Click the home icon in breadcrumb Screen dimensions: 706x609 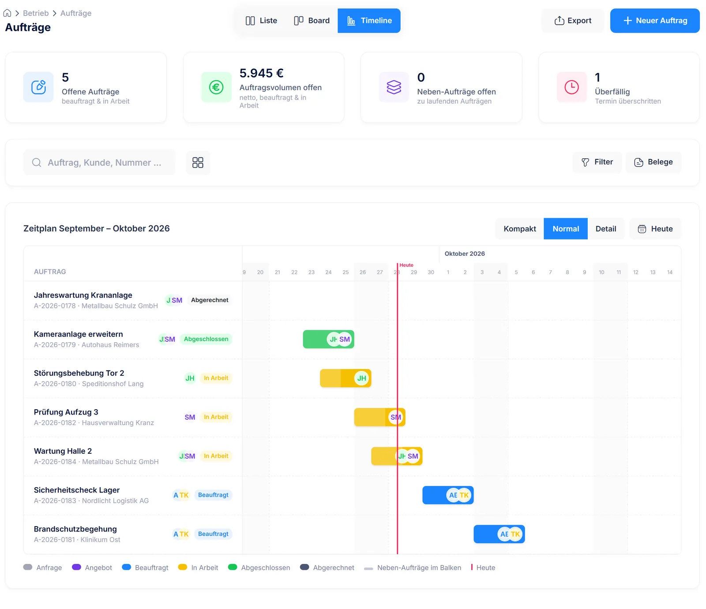coord(8,13)
